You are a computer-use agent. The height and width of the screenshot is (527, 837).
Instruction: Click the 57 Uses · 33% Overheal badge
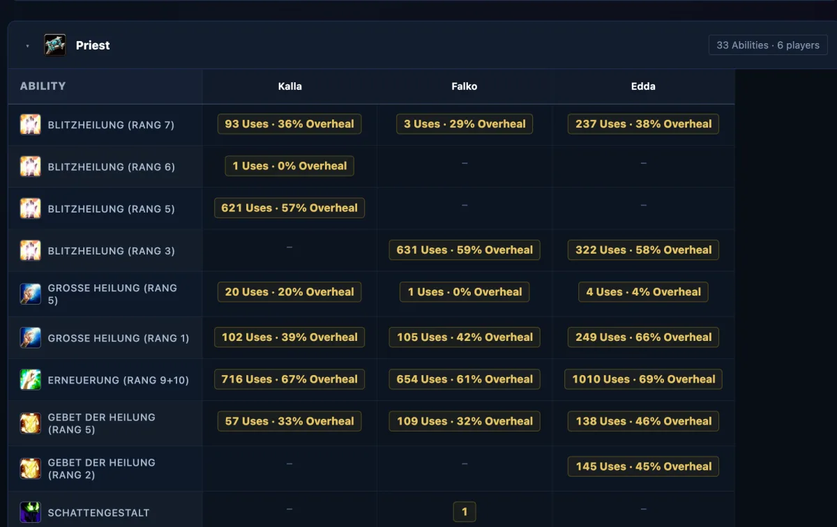point(289,421)
